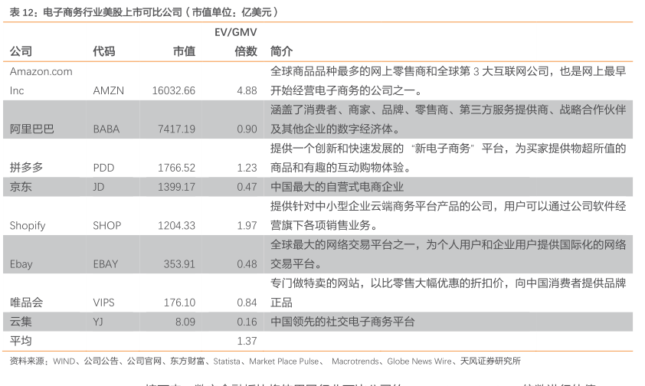
Task: Select the market value '1766.52'
Action: 176,168
